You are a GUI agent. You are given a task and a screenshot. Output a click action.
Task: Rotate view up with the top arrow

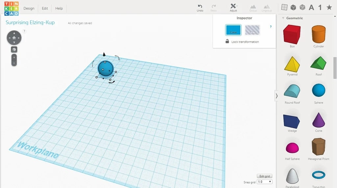(x=14, y=33)
